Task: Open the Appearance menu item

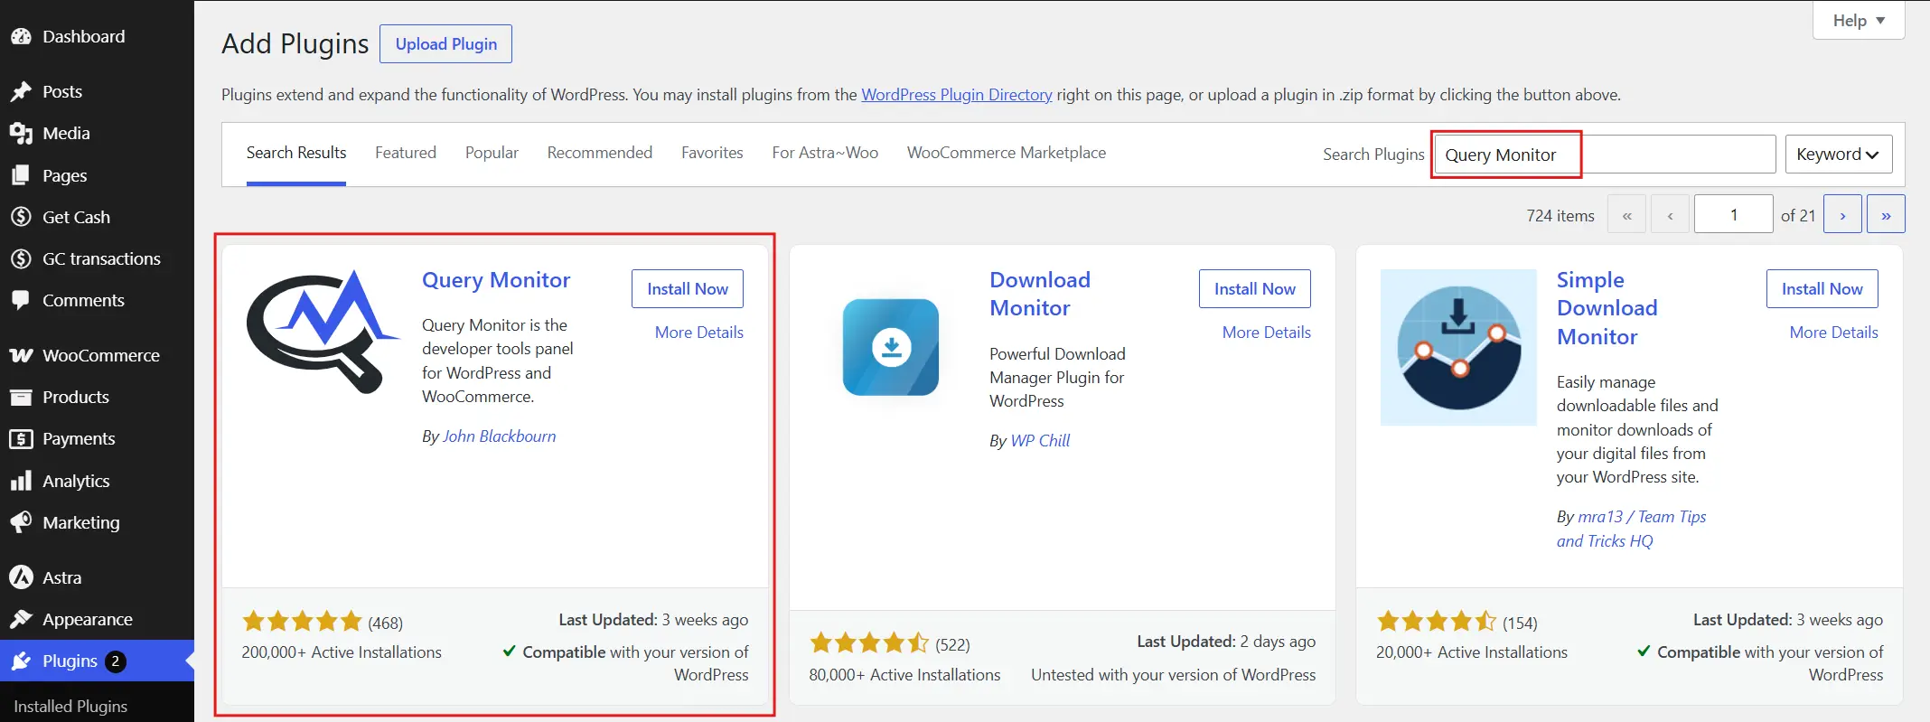Action: 97,619
